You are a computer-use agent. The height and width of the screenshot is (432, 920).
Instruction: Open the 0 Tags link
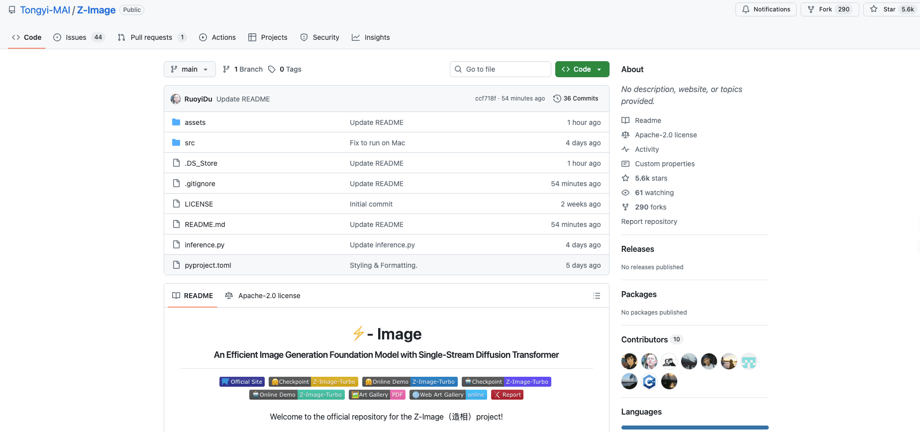(x=285, y=69)
